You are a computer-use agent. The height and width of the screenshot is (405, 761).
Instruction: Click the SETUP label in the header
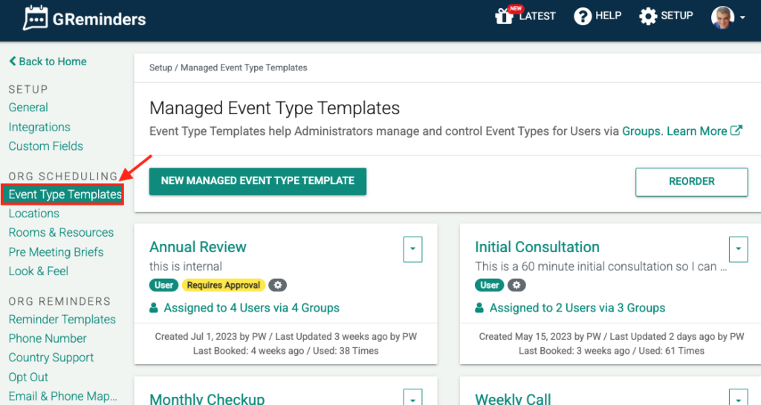676,16
